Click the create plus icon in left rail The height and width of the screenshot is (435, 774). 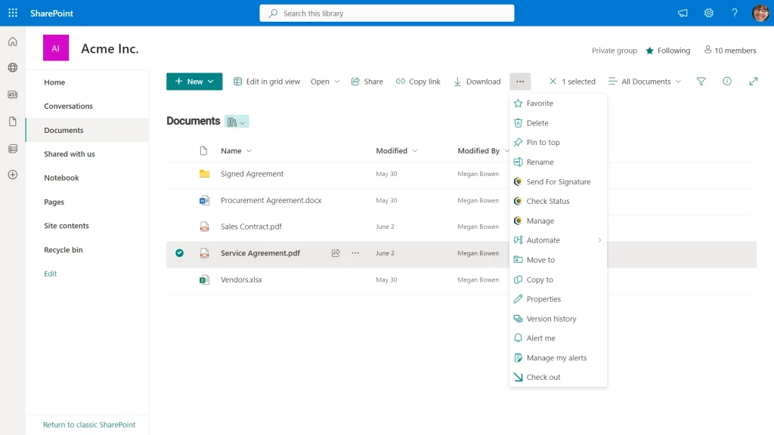pyautogui.click(x=13, y=174)
